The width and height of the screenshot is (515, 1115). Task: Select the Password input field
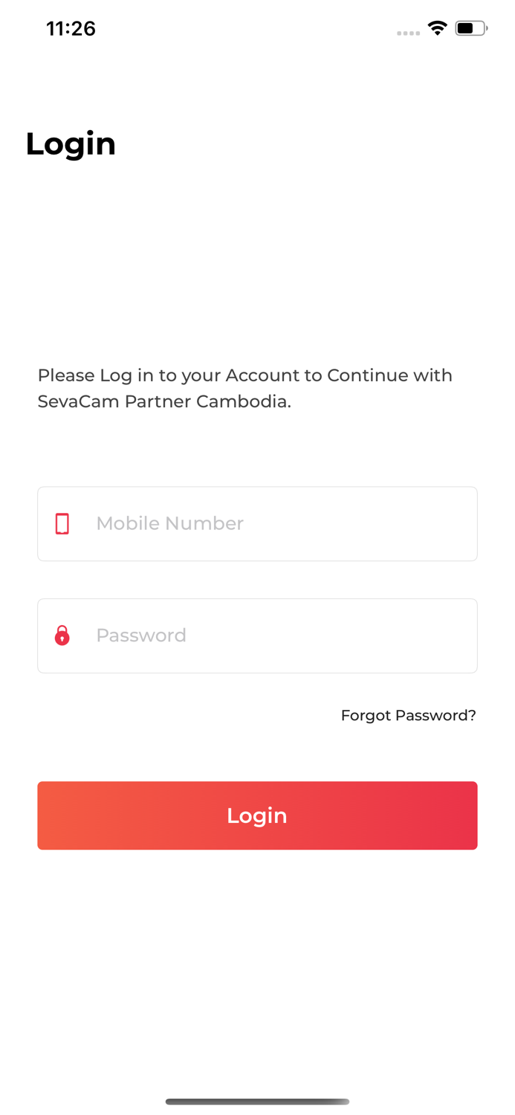coord(258,636)
